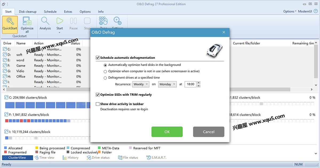Image resolution: width=320 pixels, height=168 pixels.
Task: Open the Schedule tab
Action: pyautogui.click(x=50, y=12)
